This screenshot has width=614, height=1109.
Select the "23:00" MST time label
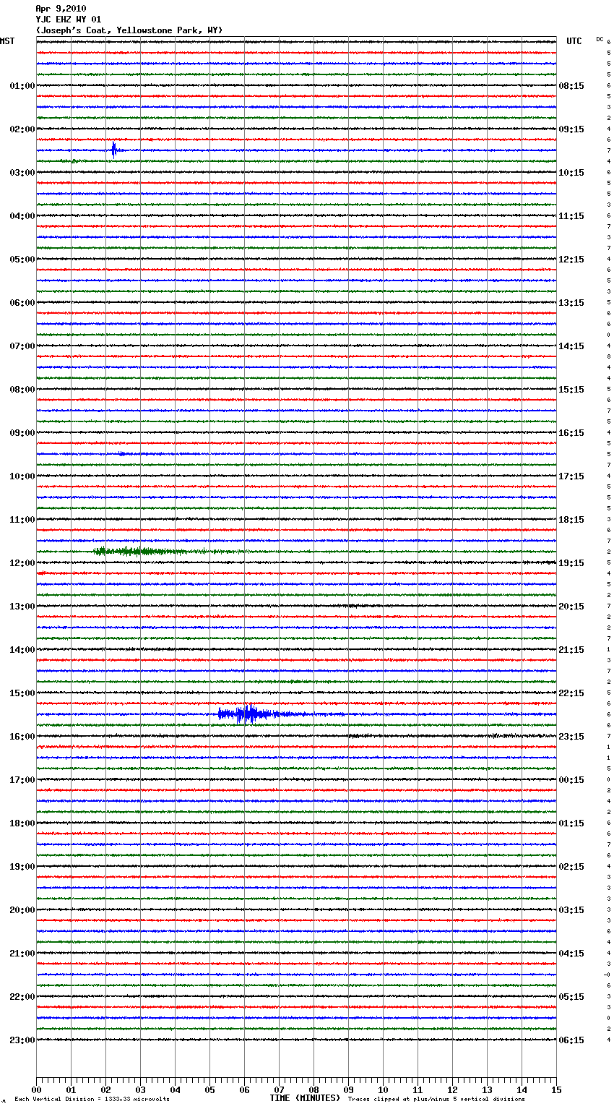pyautogui.click(x=22, y=1040)
